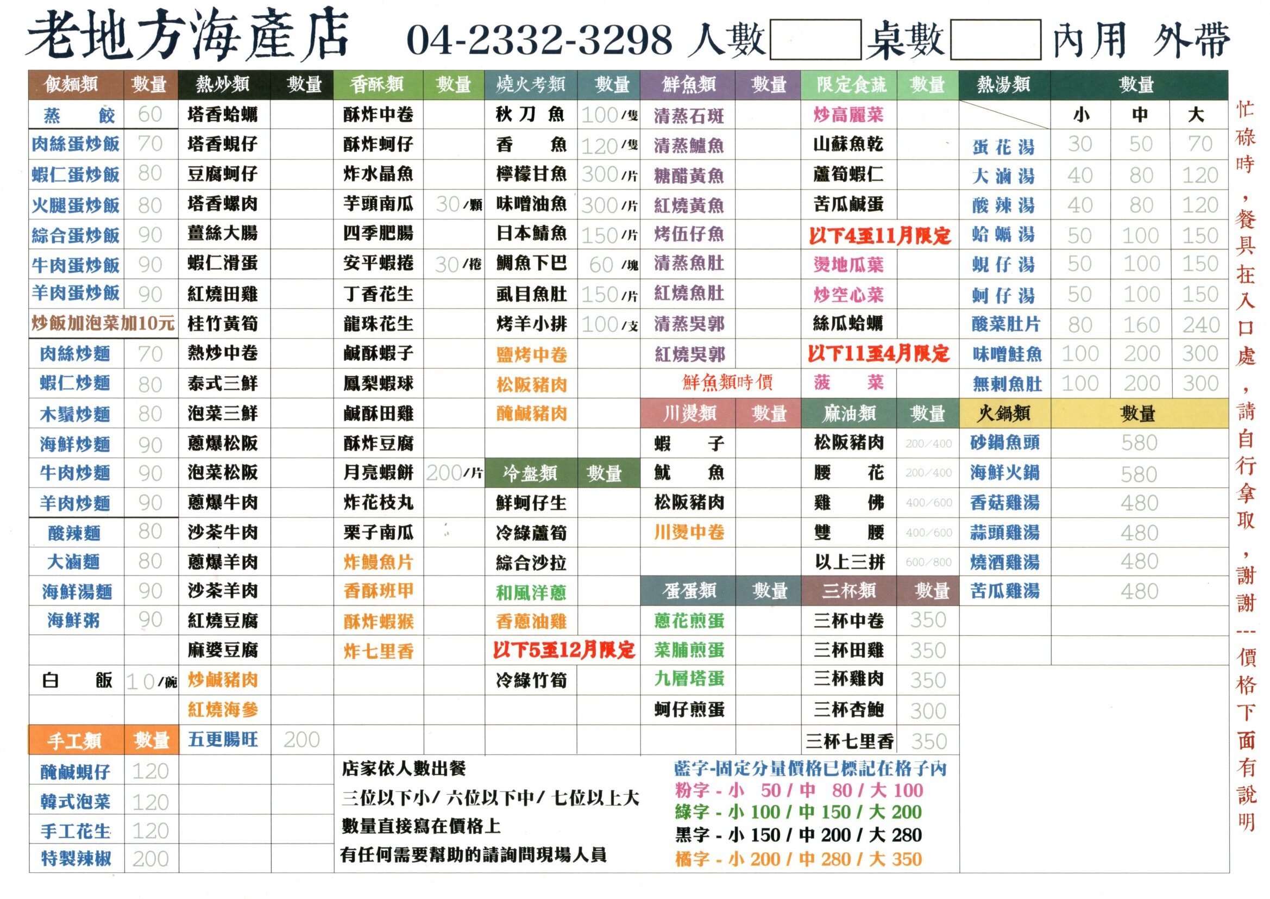Select 九層塔蛋 egg item
Viewport: 1270px width, 899px height.
(689, 679)
